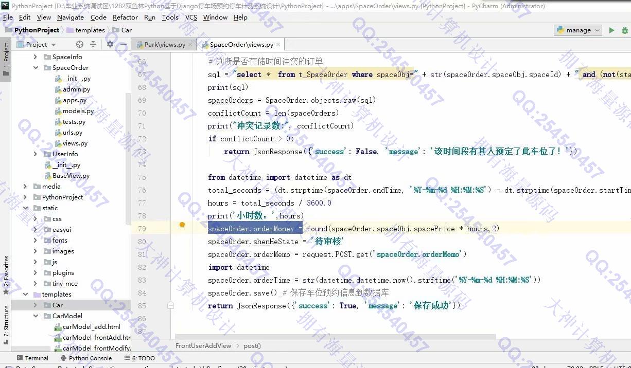The image size is (631, 368).
Task: Switch to the SpaceOrder\views.py editor tab
Action: (x=241, y=44)
